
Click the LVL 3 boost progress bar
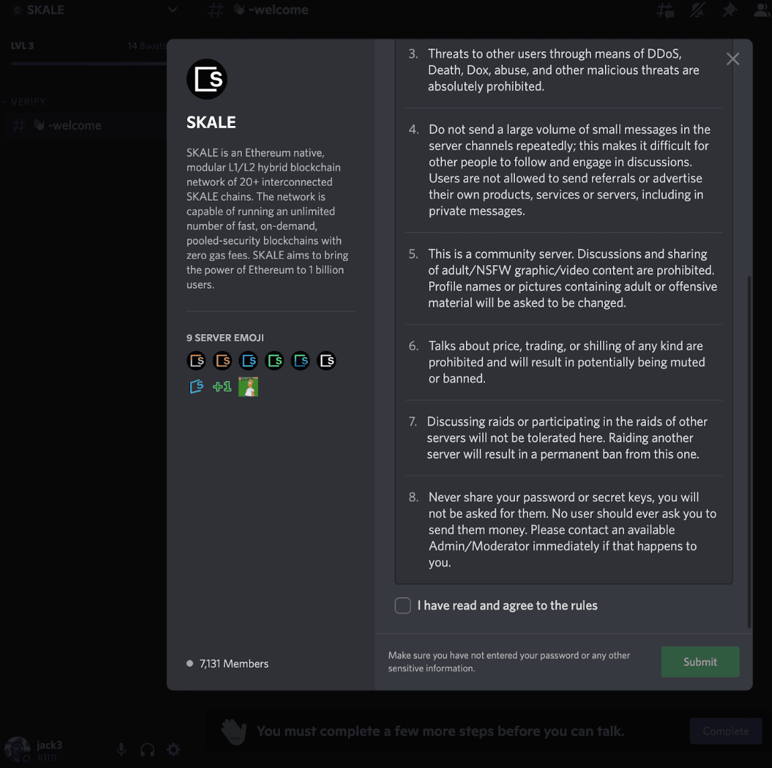pos(87,62)
